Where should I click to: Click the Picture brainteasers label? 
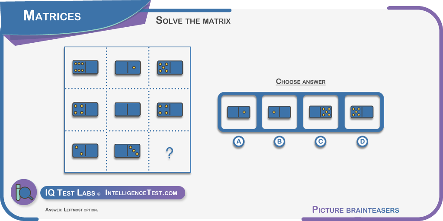(x=356, y=210)
